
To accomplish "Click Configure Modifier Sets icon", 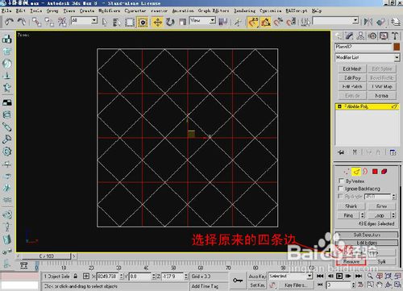I will click(393, 152).
